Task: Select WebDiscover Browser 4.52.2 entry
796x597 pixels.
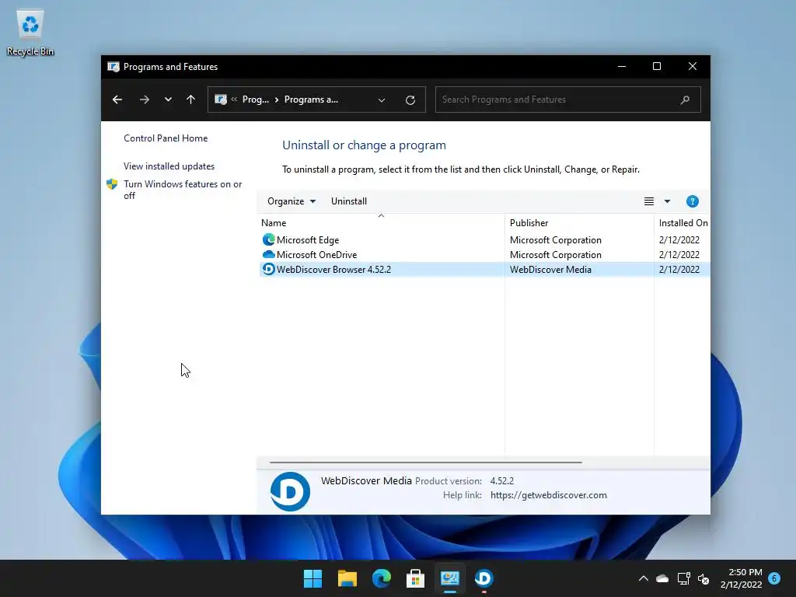Action: click(484, 269)
